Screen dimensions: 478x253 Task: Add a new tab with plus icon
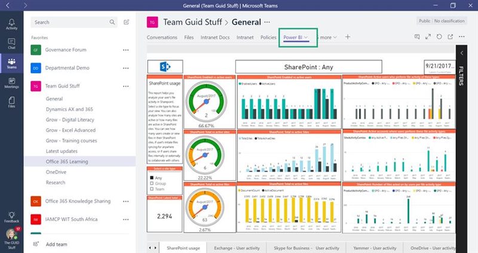348,37
